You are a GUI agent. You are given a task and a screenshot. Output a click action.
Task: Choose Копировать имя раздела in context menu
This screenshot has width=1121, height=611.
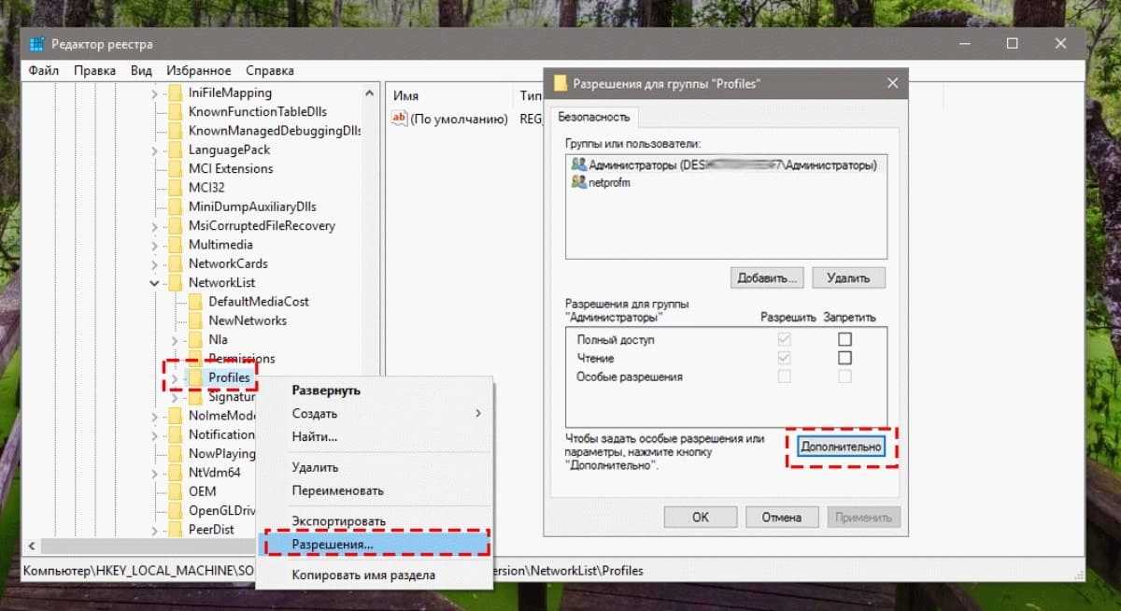[x=376, y=575]
